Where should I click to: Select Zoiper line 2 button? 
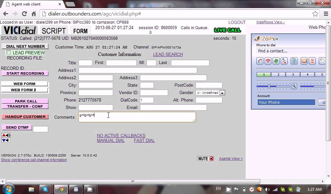[x=278, y=74]
